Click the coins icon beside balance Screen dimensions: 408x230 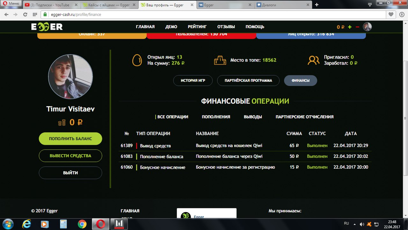(x=62, y=122)
